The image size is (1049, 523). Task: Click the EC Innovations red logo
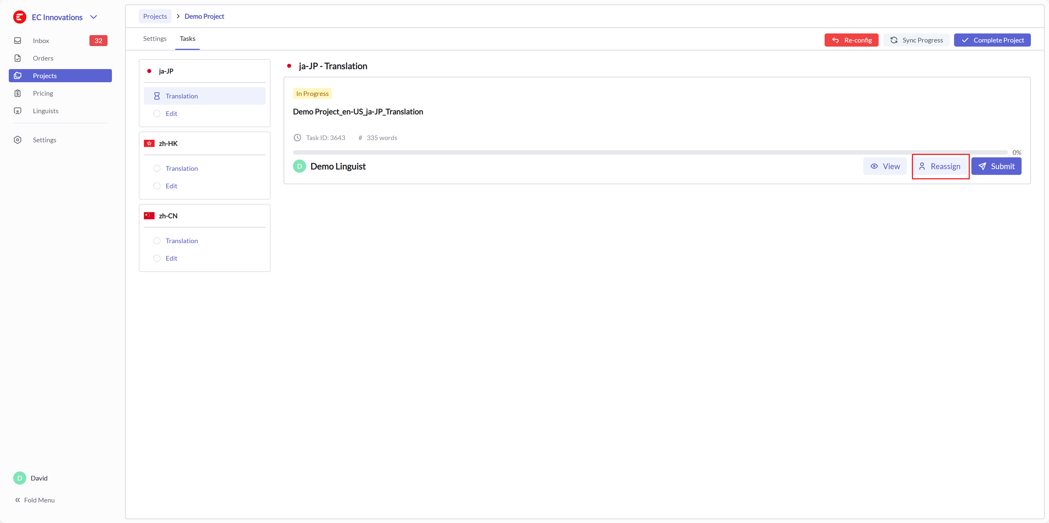pos(19,17)
